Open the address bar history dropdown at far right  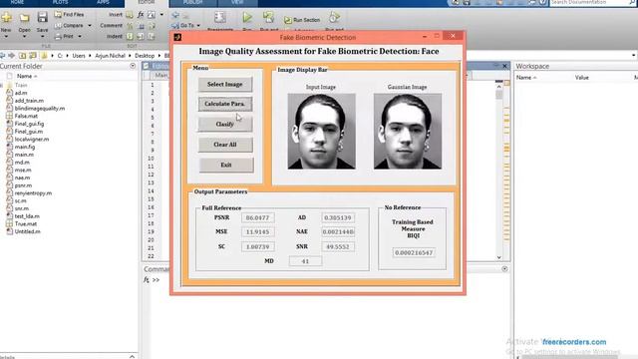point(634,56)
